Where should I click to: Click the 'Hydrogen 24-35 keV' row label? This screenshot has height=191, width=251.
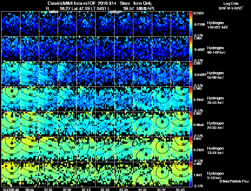(216, 125)
